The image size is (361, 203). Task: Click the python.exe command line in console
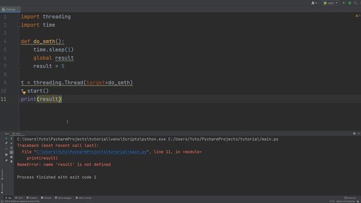(148, 139)
